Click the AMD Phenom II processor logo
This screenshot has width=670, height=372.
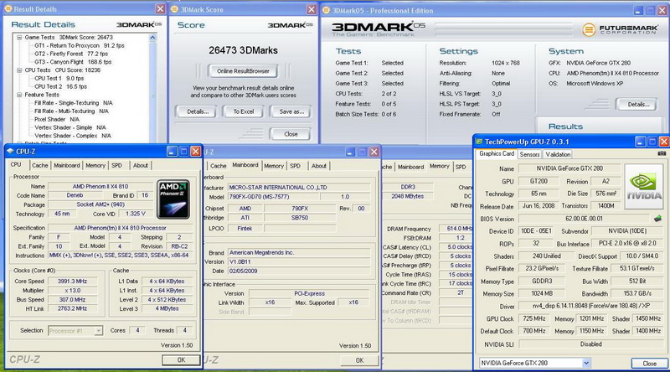174,199
